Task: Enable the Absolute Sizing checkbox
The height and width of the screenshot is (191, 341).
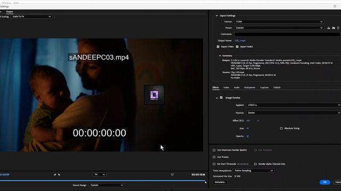Action: pyautogui.click(x=281, y=128)
